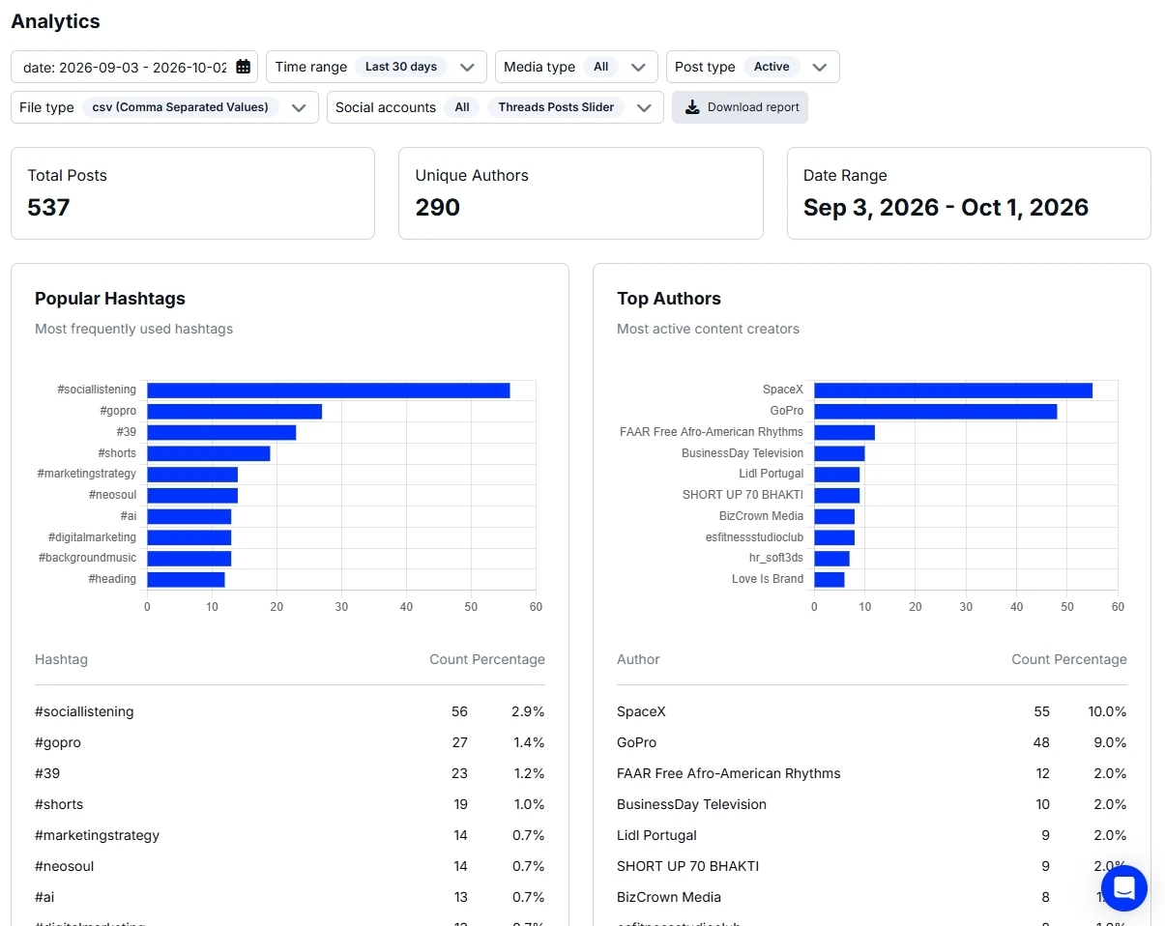Viewport: 1165px width, 926px height.
Task: Click the Love Is Brand chart label
Action: 768,579
